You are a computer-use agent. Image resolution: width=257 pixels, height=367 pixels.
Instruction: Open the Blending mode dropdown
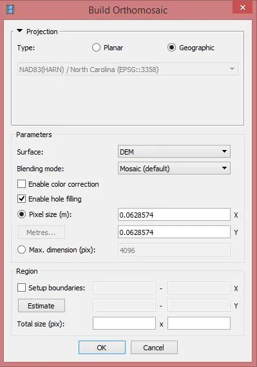[174, 168]
